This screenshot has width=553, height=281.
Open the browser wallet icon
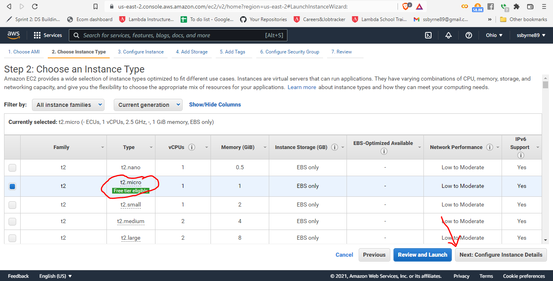[530, 6]
